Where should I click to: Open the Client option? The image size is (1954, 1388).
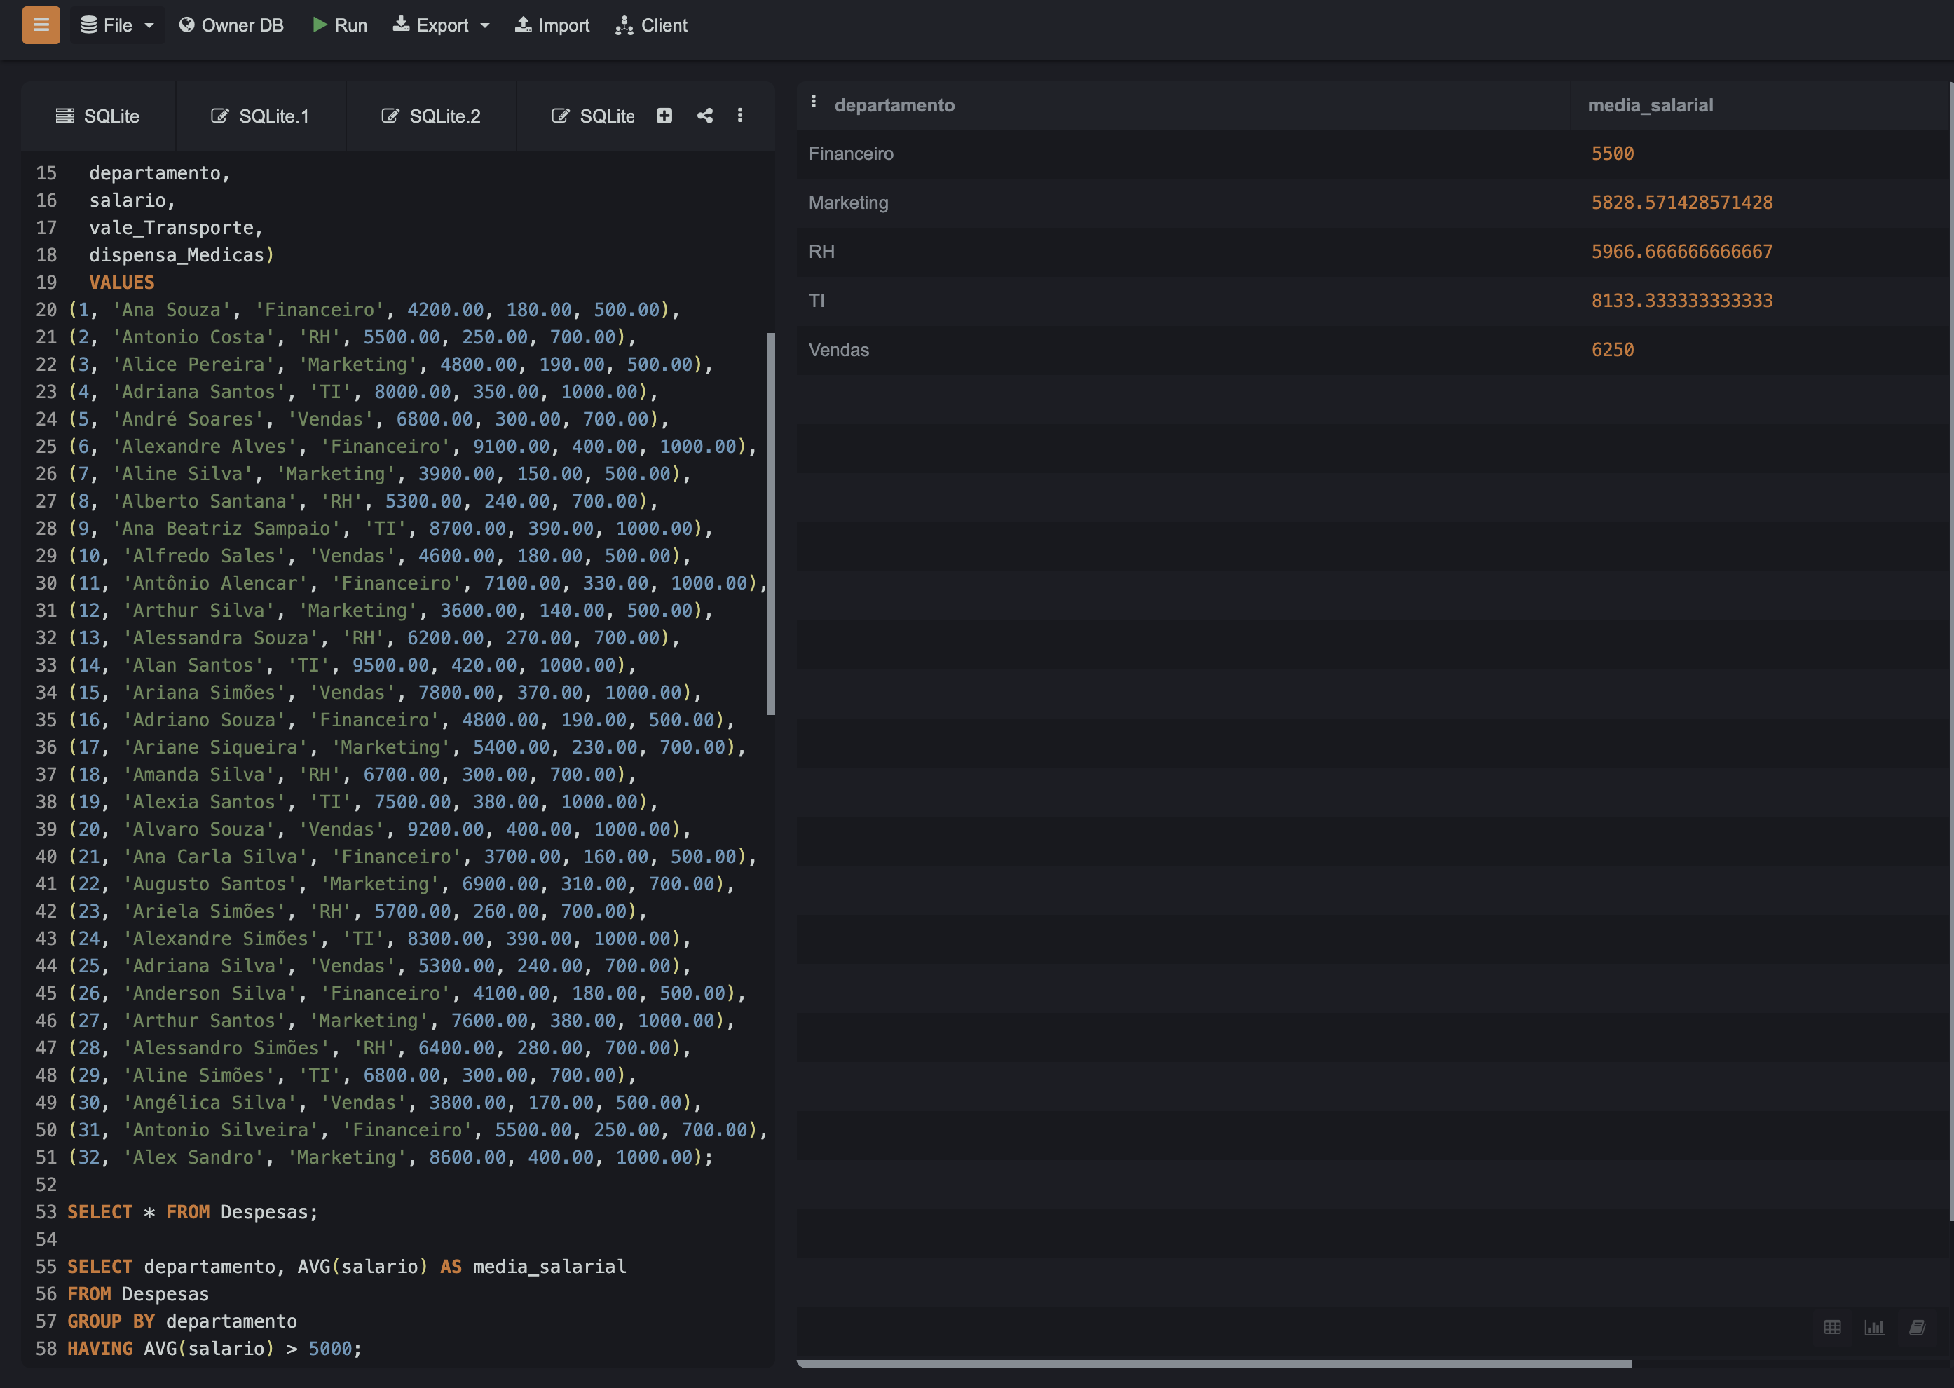point(652,25)
